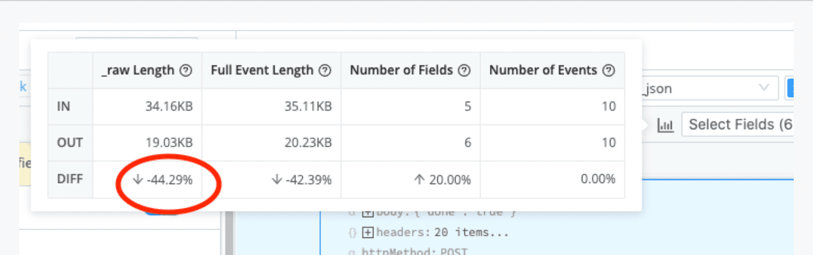
Task: Click the 34.16KB IN value
Action: click(169, 106)
